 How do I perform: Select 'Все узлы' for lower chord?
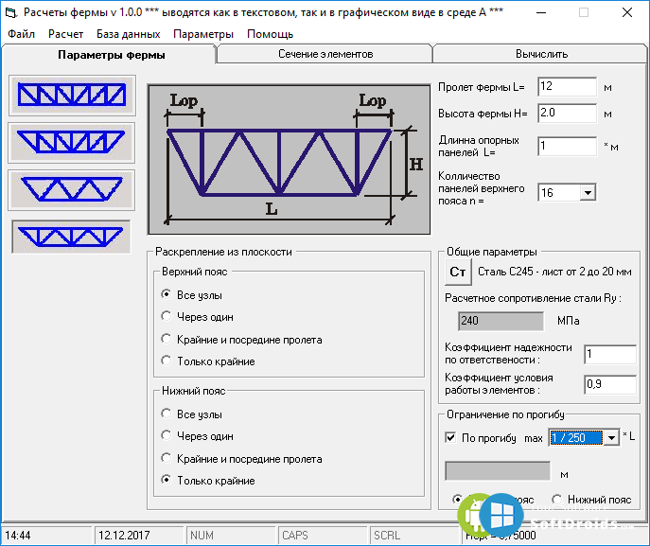[x=167, y=414]
